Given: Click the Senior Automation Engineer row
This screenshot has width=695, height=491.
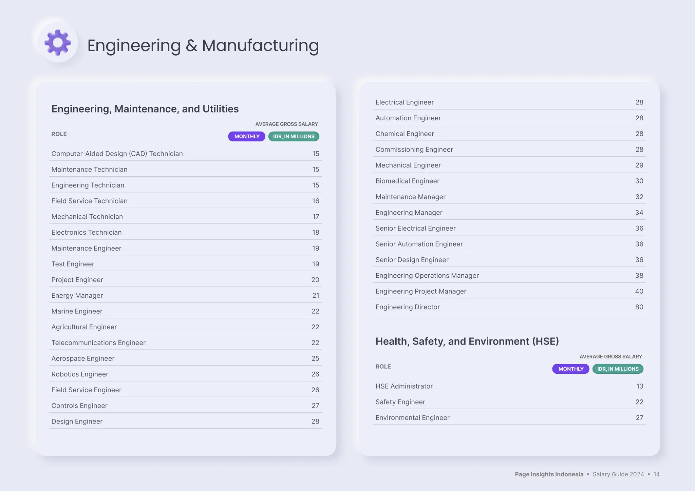Looking at the screenshot, I should 509,244.
